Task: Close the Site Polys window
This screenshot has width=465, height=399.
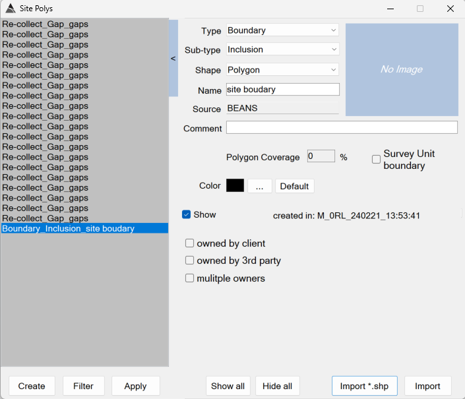Action: [x=450, y=9]
